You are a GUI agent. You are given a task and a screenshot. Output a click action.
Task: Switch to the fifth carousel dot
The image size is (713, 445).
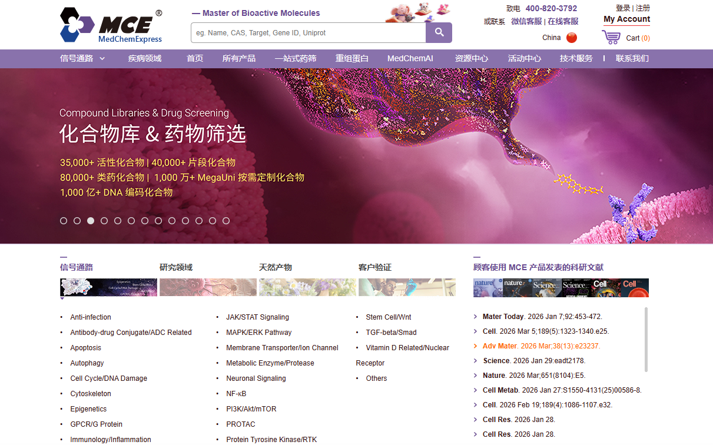118,221
